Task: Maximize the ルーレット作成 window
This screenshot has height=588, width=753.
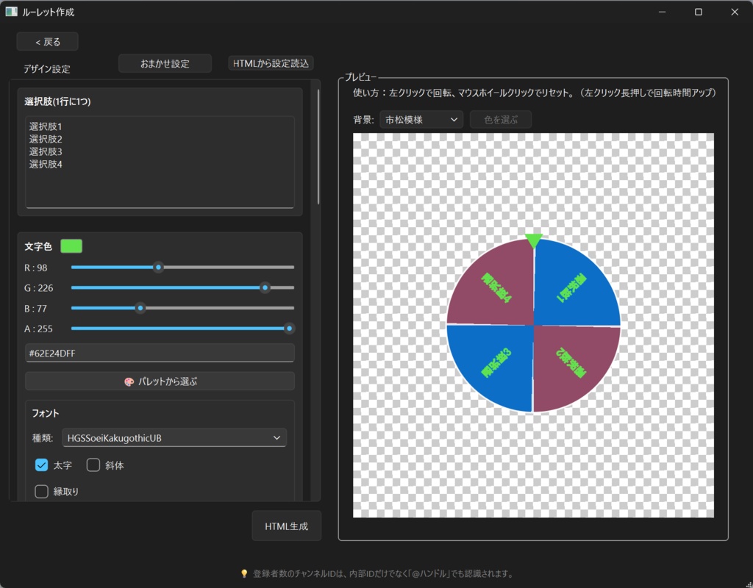Action: click(x=699, y=12)
